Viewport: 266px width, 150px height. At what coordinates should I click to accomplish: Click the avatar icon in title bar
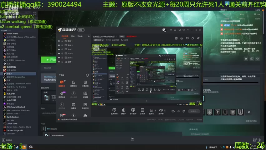coord(164,30)
